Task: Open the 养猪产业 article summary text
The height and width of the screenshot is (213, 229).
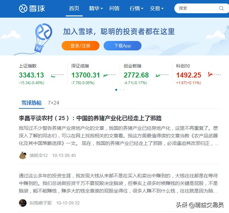Action: pos(118,135)
